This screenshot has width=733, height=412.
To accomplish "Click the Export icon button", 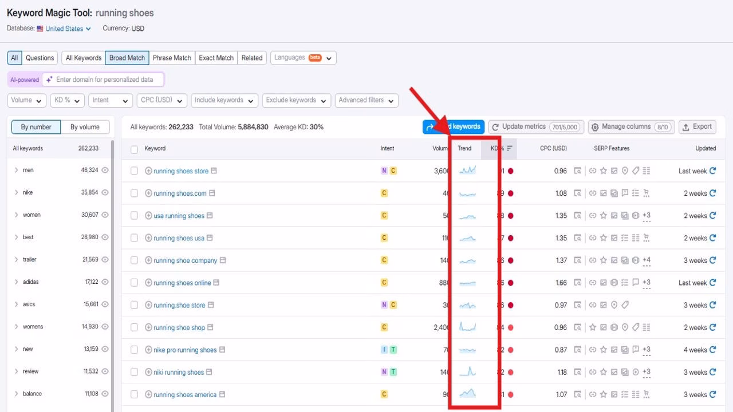I will click(x=697, y=127).
